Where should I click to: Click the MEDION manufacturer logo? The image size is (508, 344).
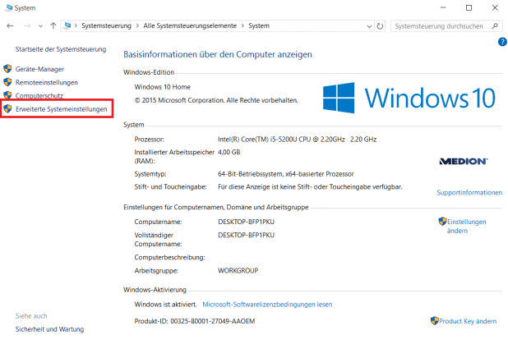464,161
